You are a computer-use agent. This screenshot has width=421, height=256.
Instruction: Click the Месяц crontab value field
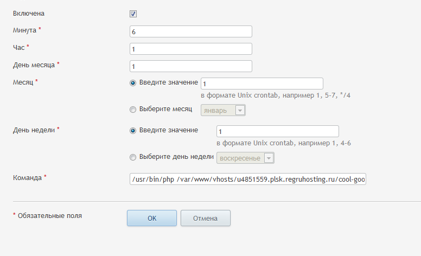click(262, 84)
